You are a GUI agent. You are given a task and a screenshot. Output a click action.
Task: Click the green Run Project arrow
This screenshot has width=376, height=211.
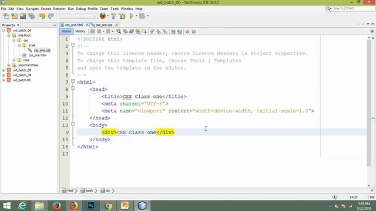tap(131, 16)
